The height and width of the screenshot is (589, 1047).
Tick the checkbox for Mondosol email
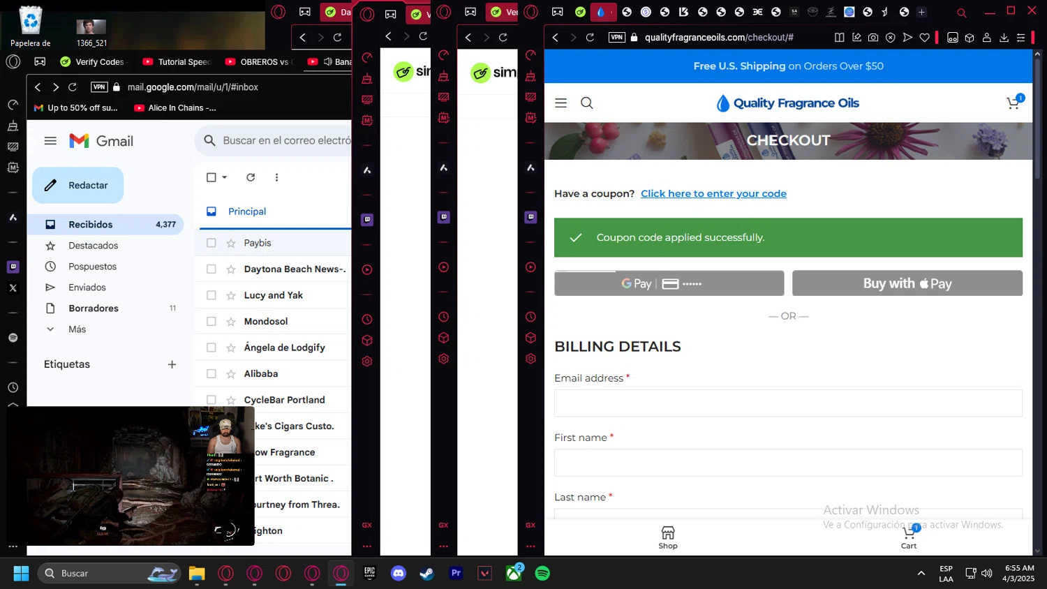(x=211, y=322)
